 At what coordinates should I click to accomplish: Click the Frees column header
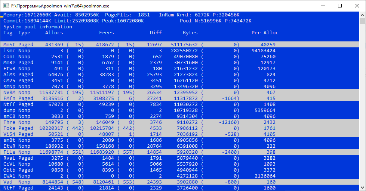coord(107,33)
